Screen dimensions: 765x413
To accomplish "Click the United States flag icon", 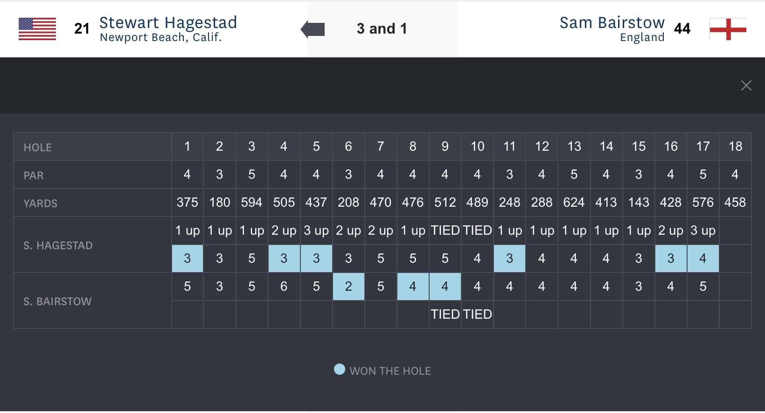I will coord(37,29).
